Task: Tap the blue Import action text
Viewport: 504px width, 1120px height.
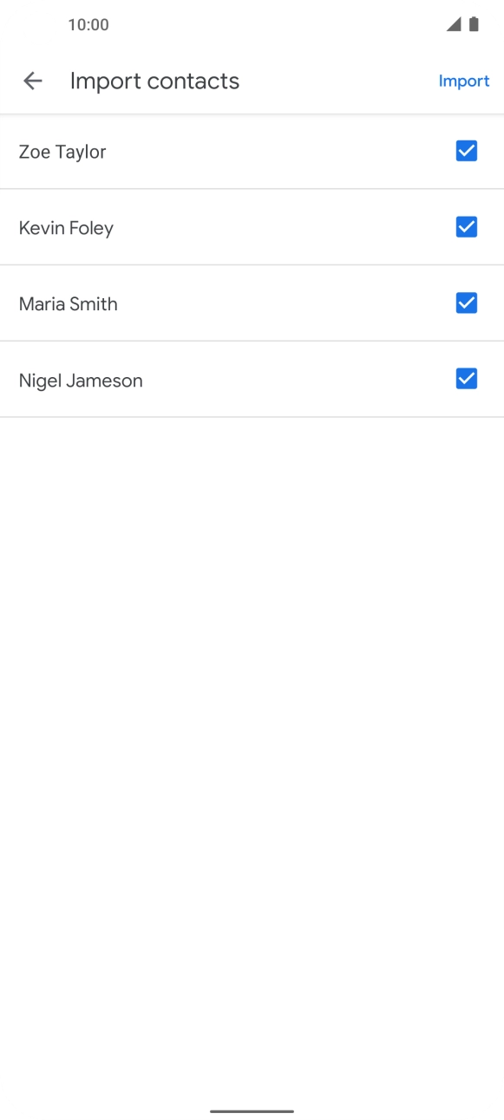Action: pos(464,81)
